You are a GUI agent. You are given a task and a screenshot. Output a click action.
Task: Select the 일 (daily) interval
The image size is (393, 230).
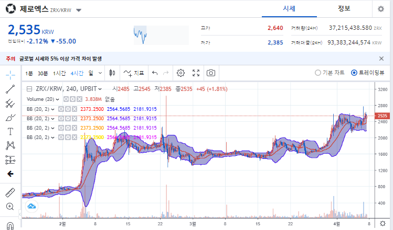coord(91,73)
